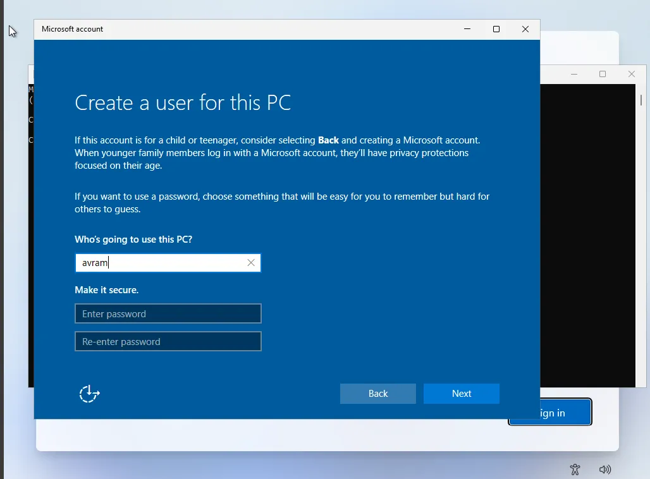Maximize the Microsoft account window
650x479 pixels.
point(496,29)
